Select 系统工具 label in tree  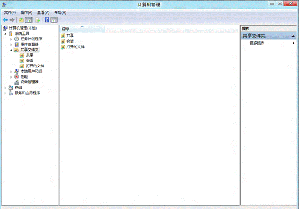(x=22, y=34)
